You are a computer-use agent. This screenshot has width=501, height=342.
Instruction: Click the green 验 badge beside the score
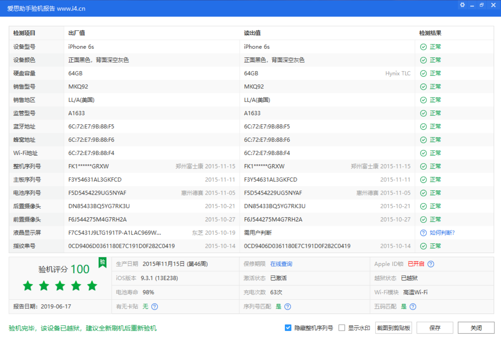pyautogui.click(x=102, y=262)
